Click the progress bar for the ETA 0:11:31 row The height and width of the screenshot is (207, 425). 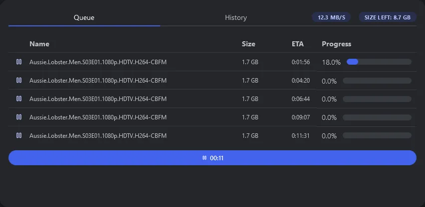377,135
